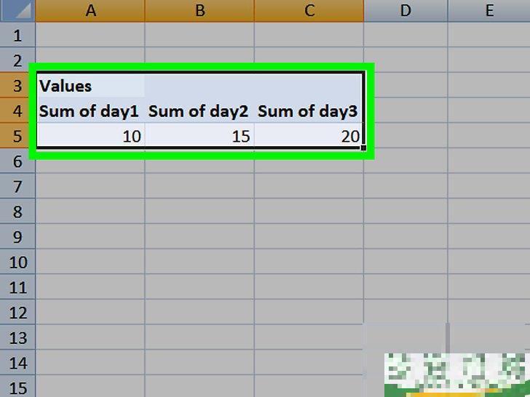This screenshot has height=397, width=530.
Task: Select column B header
Action: tap(199, 11)
